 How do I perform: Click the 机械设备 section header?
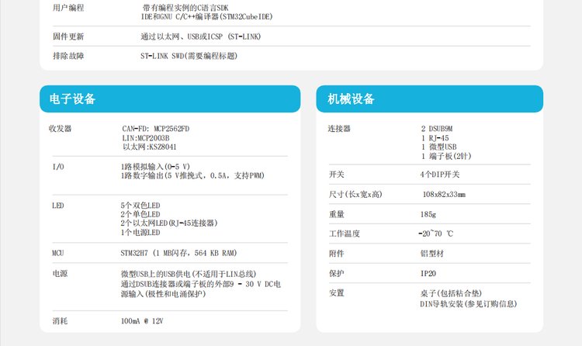(x=351, y=99)
